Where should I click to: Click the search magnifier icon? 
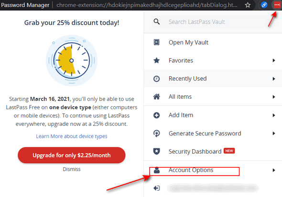click(157, 22)
